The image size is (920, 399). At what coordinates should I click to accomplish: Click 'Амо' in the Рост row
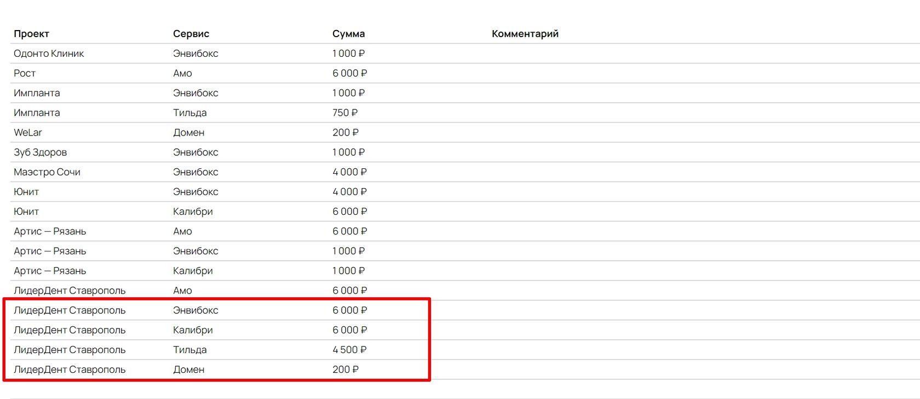coord(182,73)
